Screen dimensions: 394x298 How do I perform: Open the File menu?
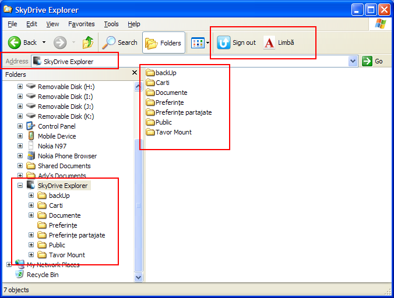(x=12, y=24)
